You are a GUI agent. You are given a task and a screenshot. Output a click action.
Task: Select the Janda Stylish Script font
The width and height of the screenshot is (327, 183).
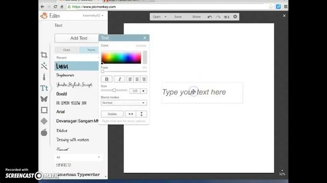[74, 85]
